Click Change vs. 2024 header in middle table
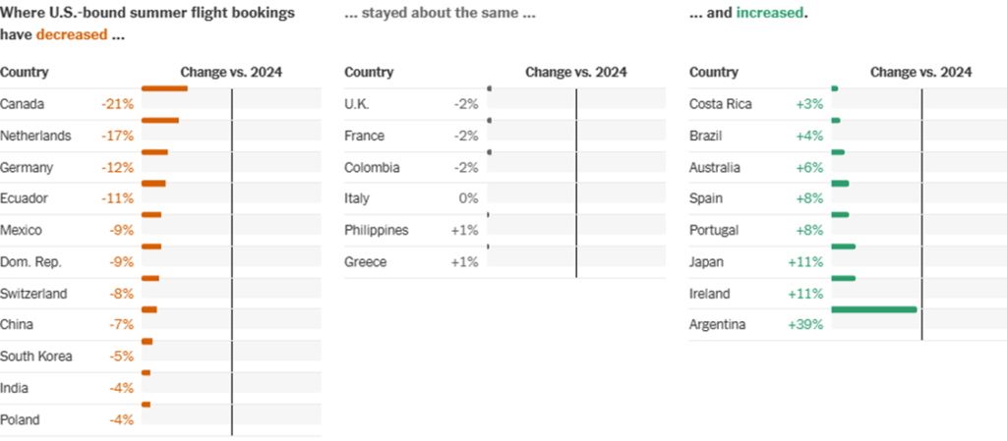Image resolution: width=1007 pixels, height=441 pixels. tap(575, 72)
